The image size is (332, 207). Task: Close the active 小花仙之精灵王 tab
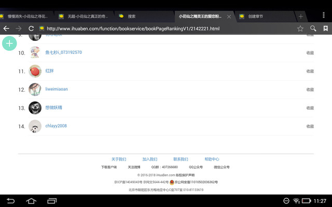229,17
